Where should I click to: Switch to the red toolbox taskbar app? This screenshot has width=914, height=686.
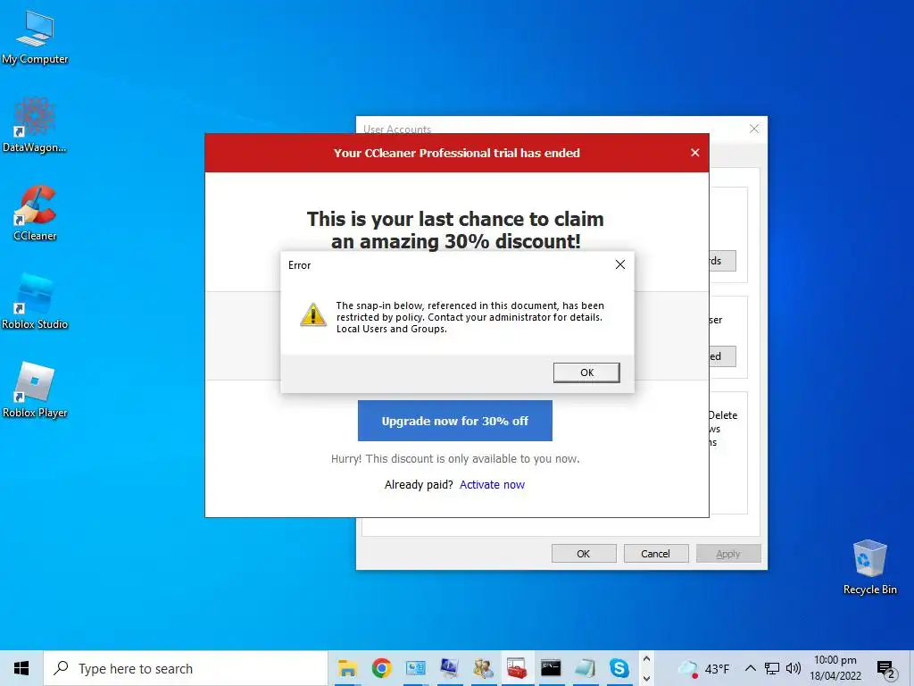(517, 668)
